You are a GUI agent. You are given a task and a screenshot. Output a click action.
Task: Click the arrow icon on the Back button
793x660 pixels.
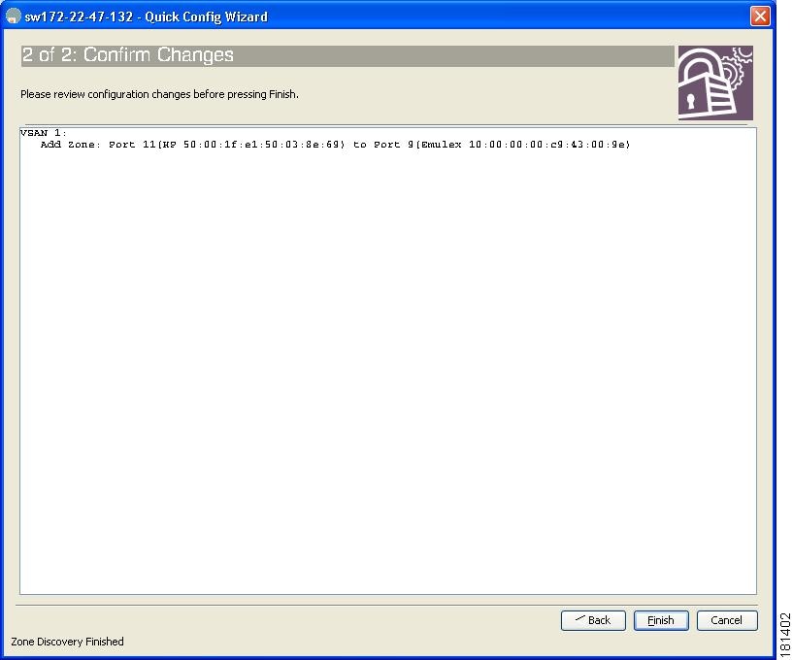(580, 618)
